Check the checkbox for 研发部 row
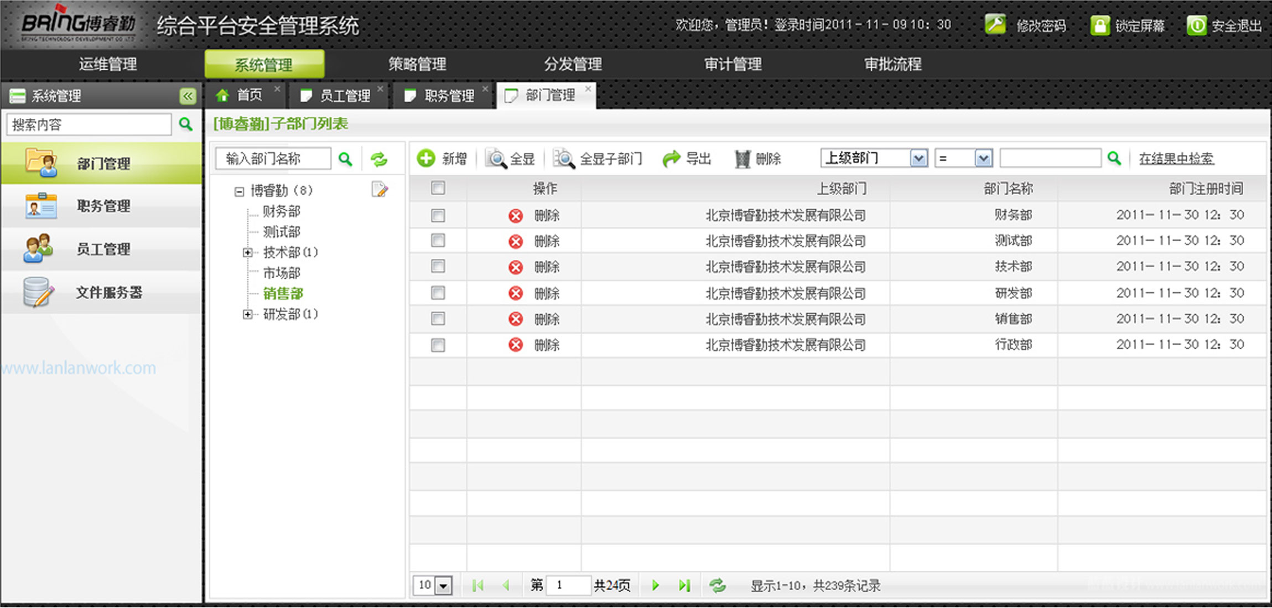 coord(438,292)
